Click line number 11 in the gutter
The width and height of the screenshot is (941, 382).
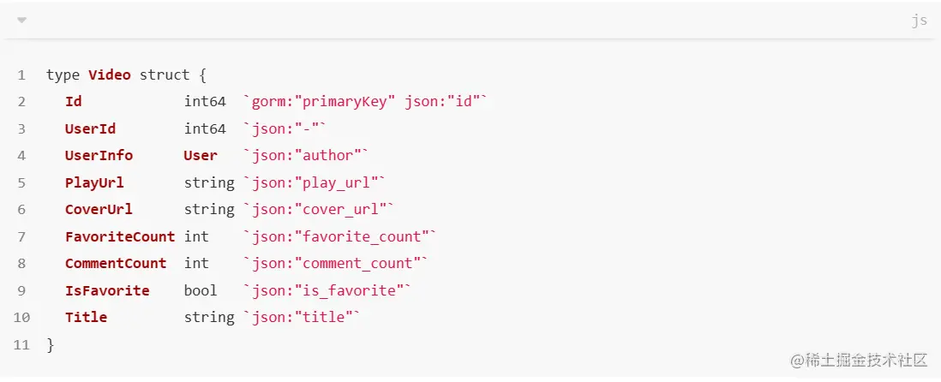[x=21, y=344]
